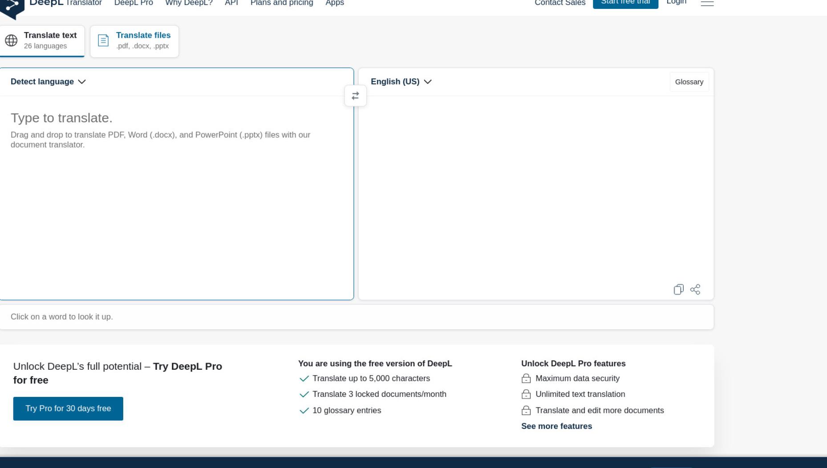This screenshot has height=468, width=827.
Task: Click the text '10 glossary entries'
Action: (347, 410)
